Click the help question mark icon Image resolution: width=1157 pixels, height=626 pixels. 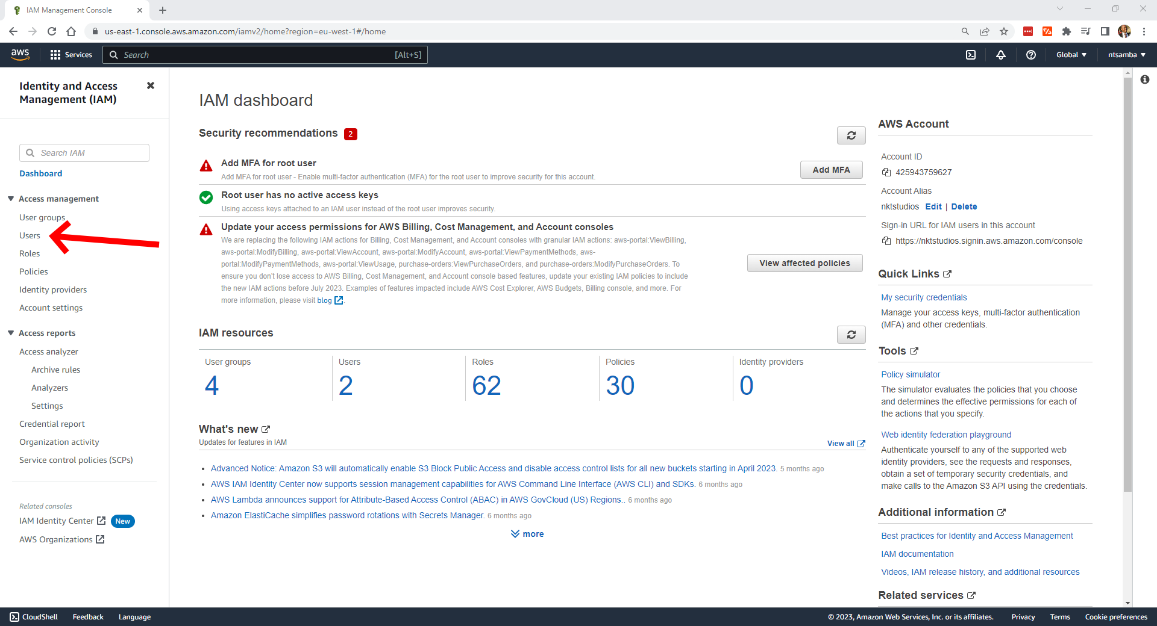pyautogui.click(x=1031, y=55)
